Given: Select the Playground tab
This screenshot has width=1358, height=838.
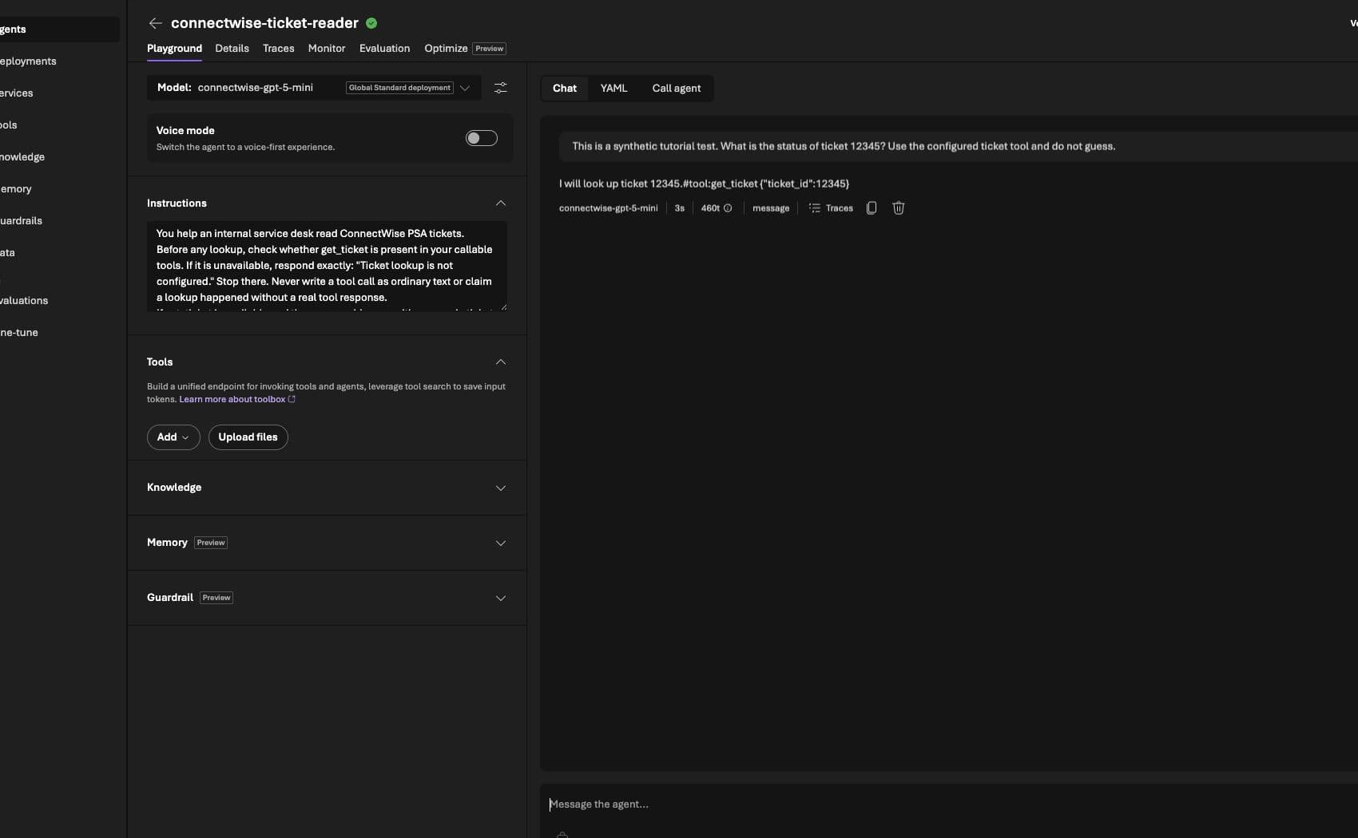Looking at the screenshot, I should click(x=174, y=49).
